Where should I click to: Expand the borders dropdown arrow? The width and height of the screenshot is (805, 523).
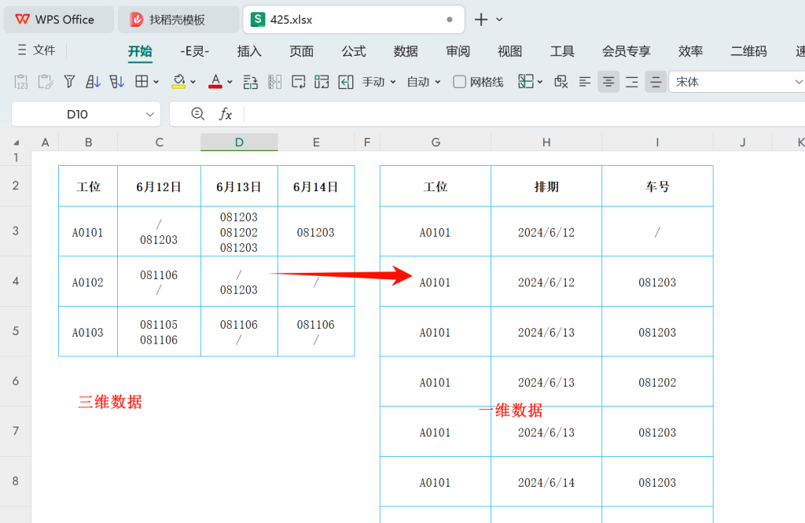156,82
